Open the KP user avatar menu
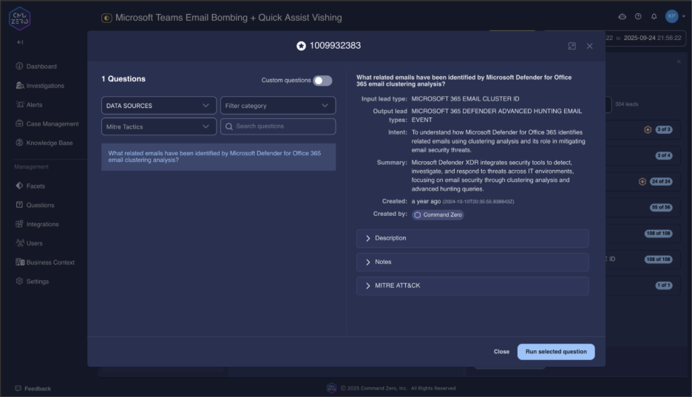The image size is (692, 397). tap(672, 16)
